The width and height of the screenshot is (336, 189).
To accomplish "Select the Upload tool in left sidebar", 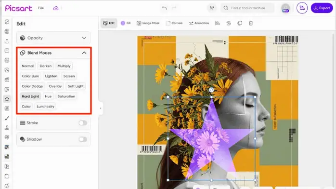I will point(7,41).
